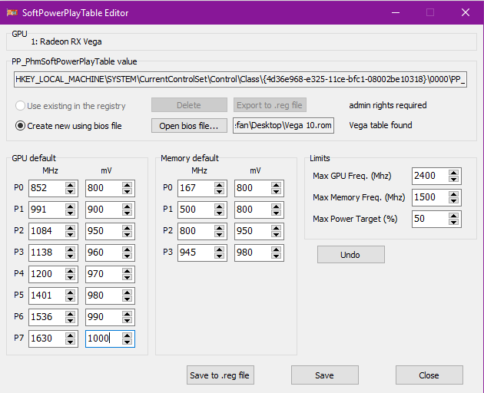This screenshot has height=393, width=484.
Task: Click the greyed Delete button
Action: tap(189, 105)
